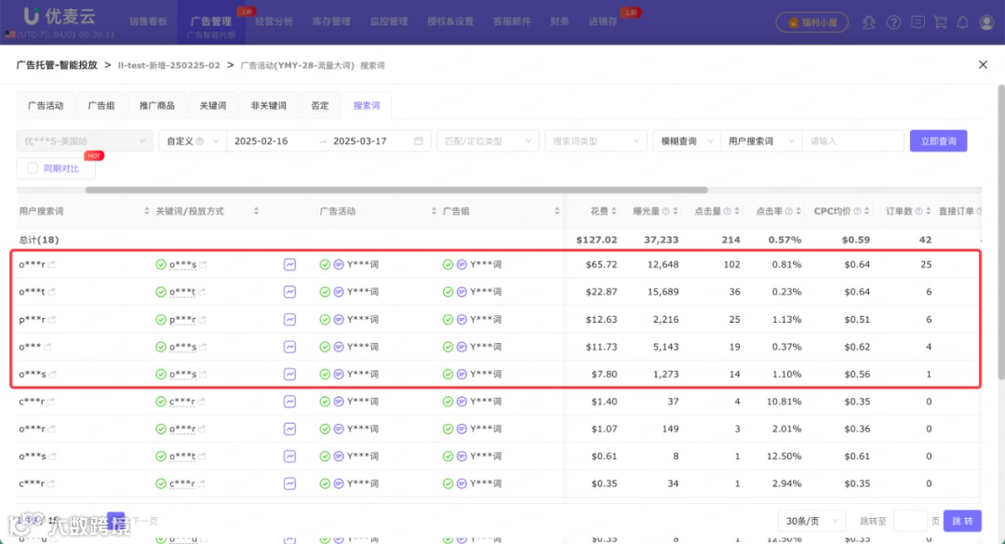The width and height of the screenshot is (1005, 544).
Task: Open the contacts icon in the top bar
Action: [869, 21]
